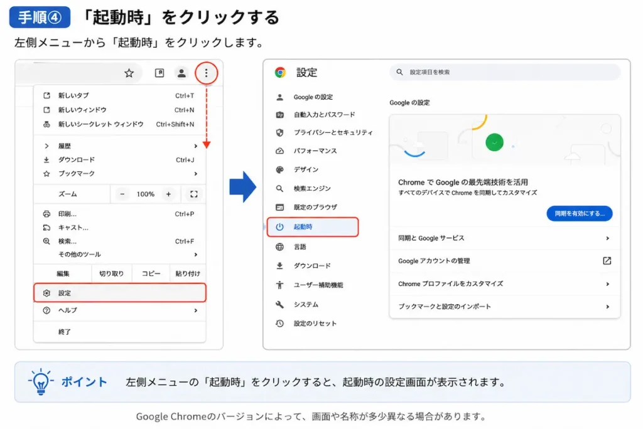The height and width of the screenshot is (429, 643).
Task: Choose 印刷... in the menu
Action: click(119, 214)
